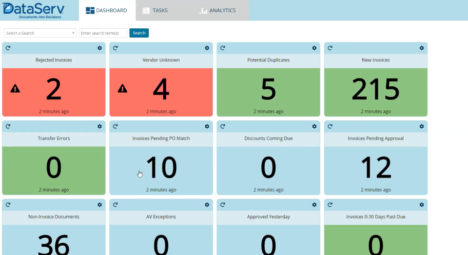Open Rejected Invoices count of 2
468x255 pixels.
[x=54, y=89]
